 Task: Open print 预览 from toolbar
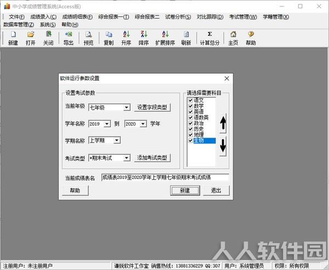[88, 38]
